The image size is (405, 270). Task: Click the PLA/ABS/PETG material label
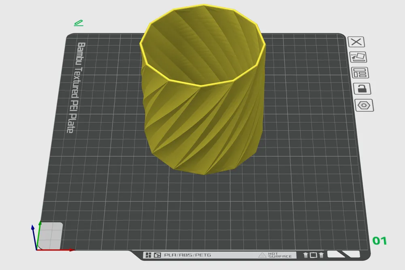tap(187, 255)
